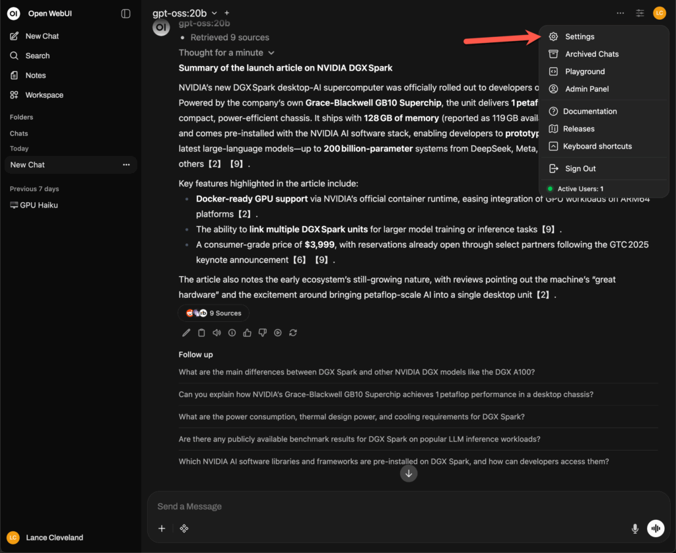Play the response with the read aloud speaker icon

(217, 333)
